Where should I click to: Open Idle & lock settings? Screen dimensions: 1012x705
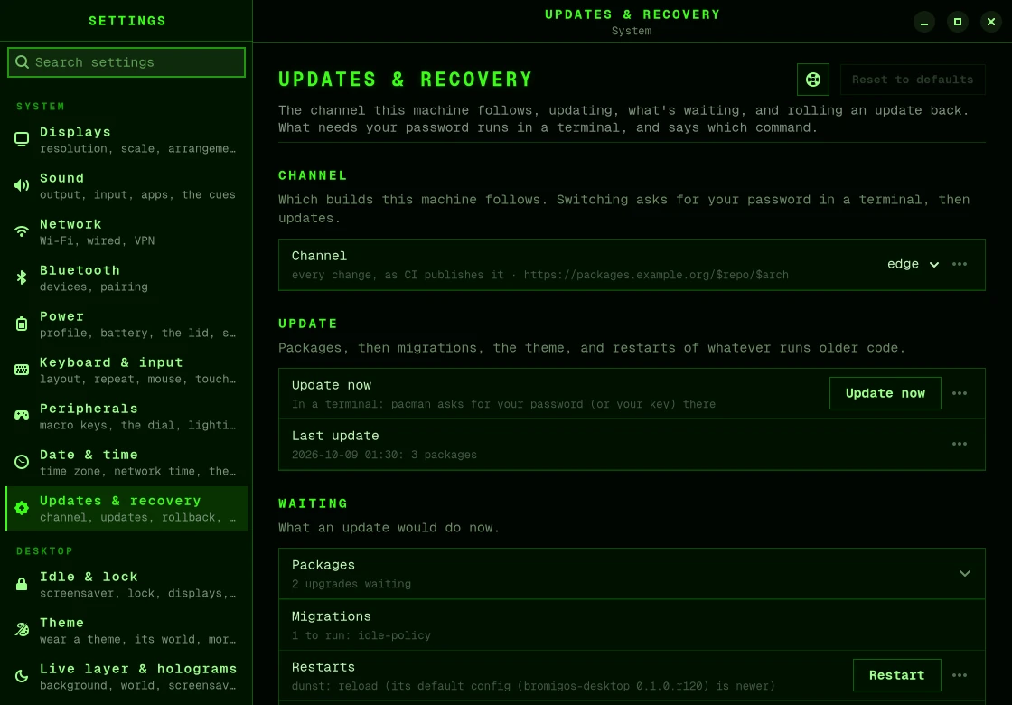coord(126,584)
